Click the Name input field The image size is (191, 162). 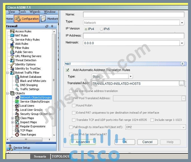[134, 15]
